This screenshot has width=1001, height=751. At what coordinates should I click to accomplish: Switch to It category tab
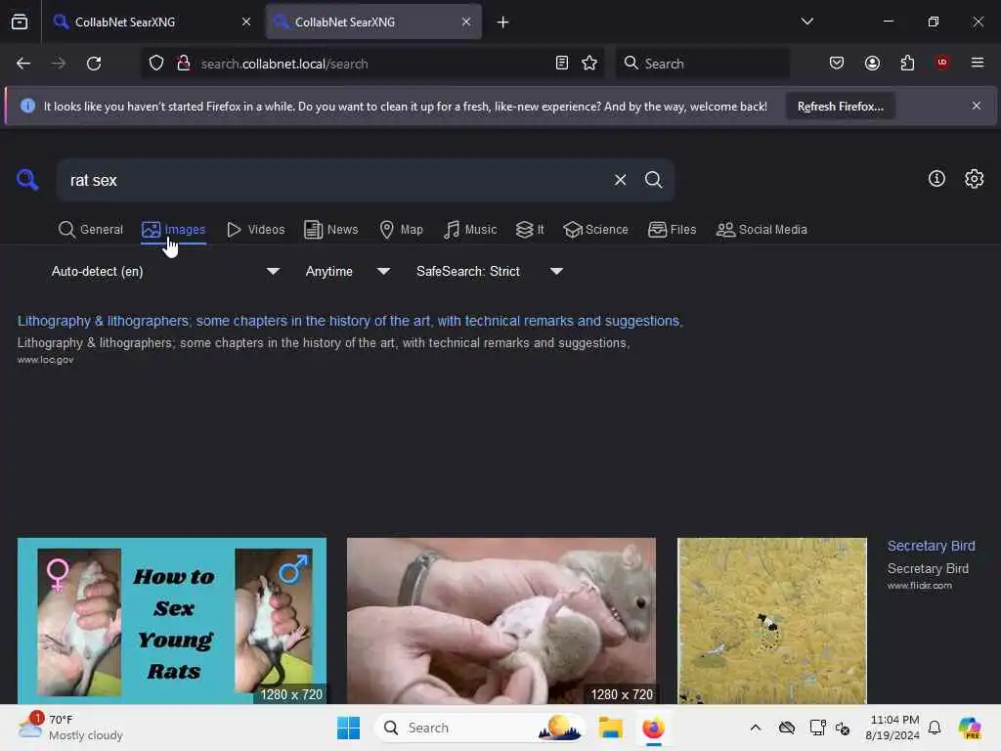(530, 229)
